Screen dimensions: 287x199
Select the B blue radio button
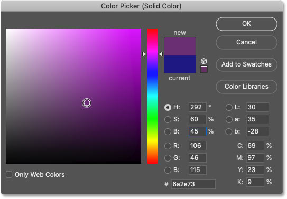(168, 170)
